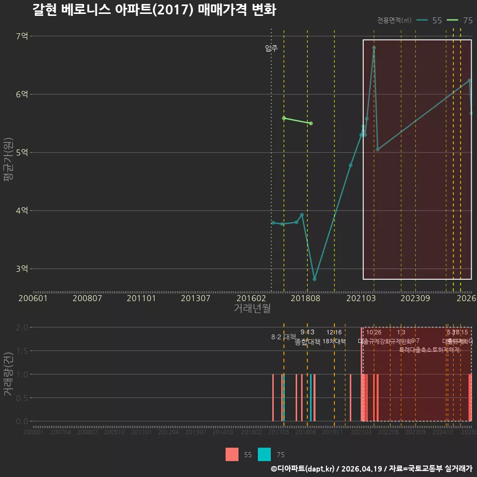The image size is (477, 477).
Task: Click the 1.5 label on volume axis
Action: click(22, 351)
